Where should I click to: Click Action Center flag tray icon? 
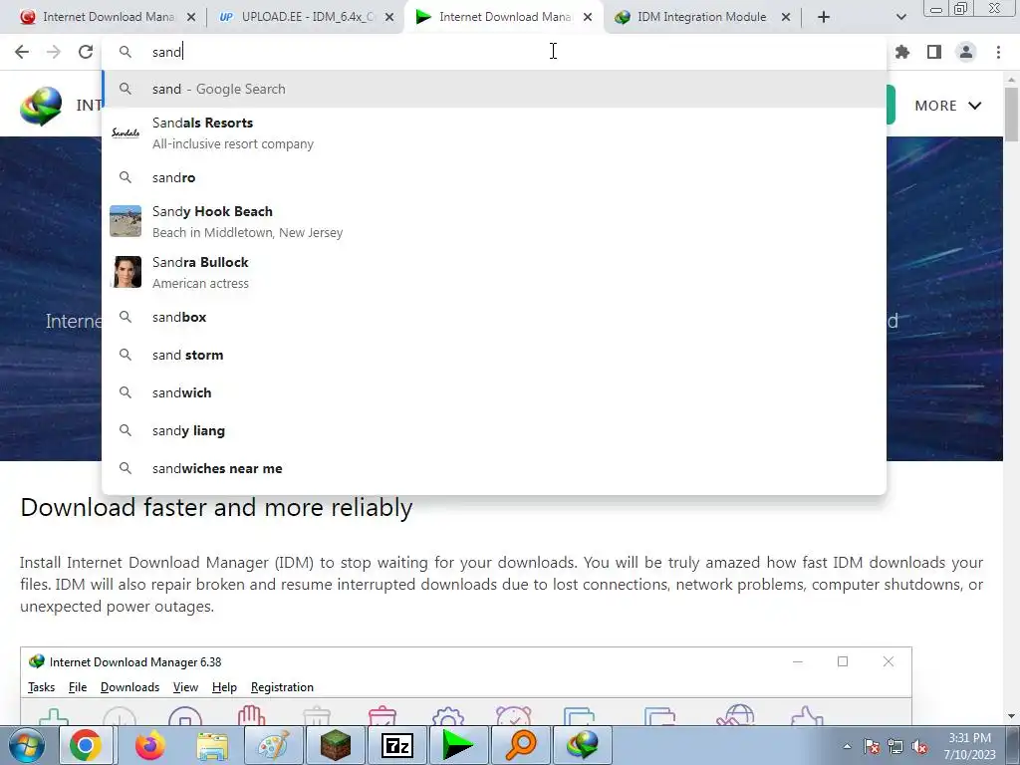(x=872, y=746)
